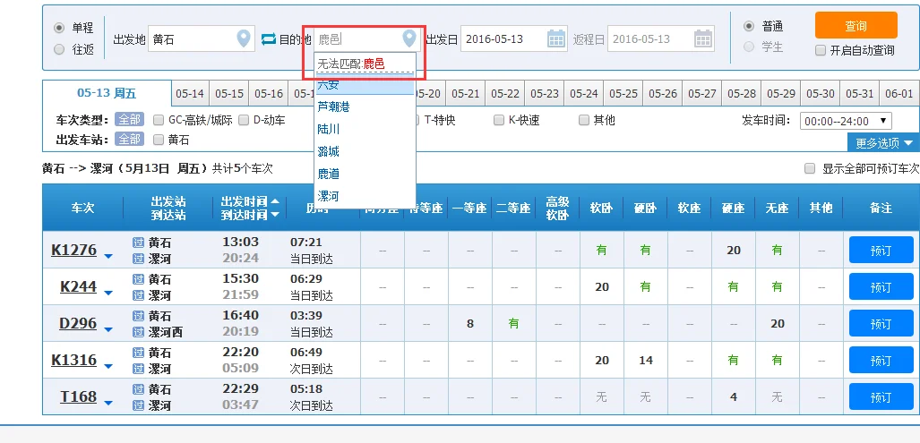Click 预订 button for train K244
This screenshot has height=443, width=920.
pyautogui.click(x=881, y=287)
